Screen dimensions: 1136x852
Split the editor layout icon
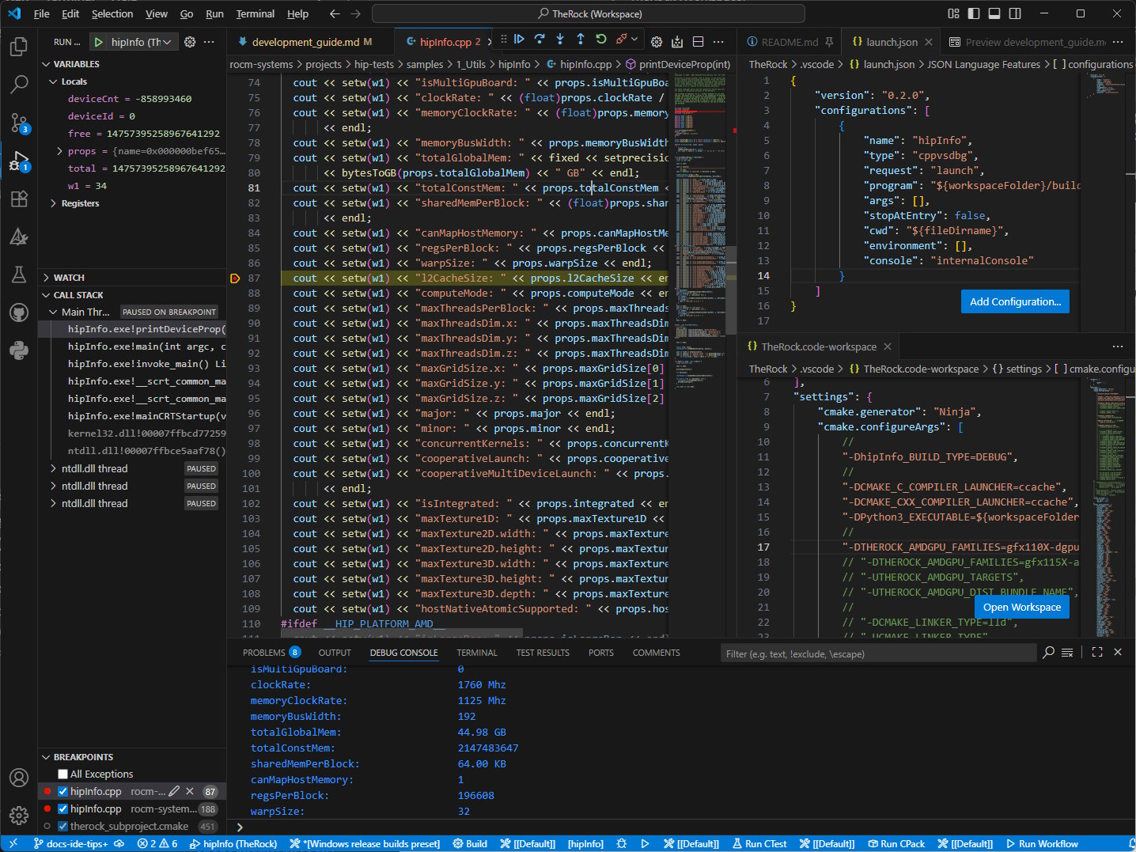tap(698, 42)
